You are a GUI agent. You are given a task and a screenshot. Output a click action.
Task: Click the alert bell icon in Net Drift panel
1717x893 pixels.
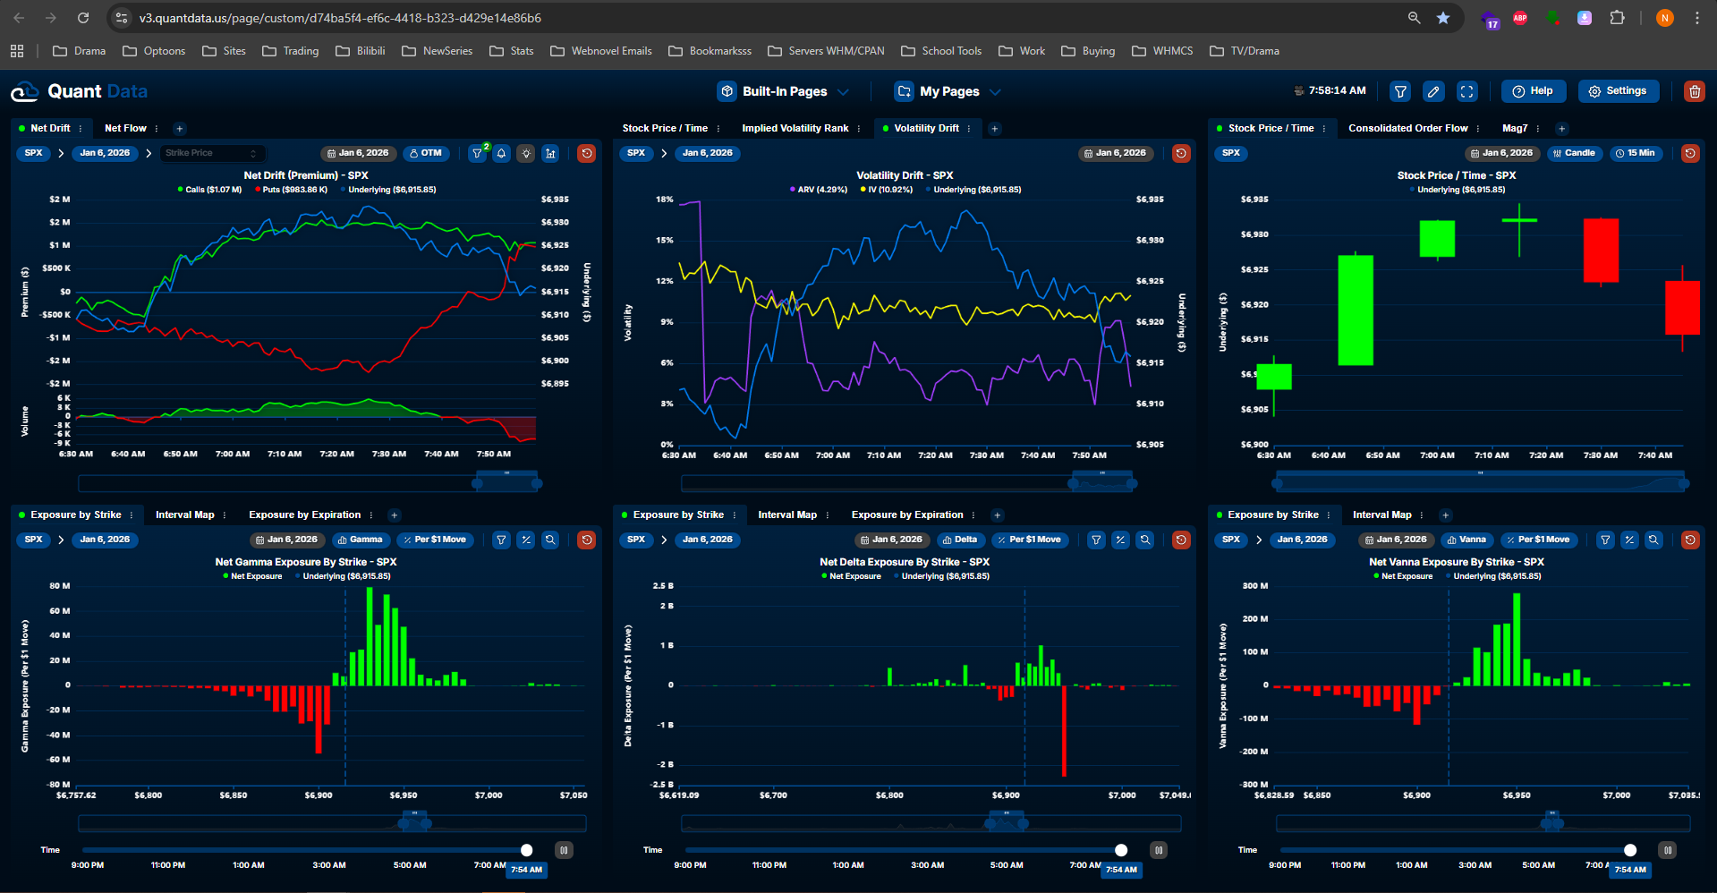(502, 153)
